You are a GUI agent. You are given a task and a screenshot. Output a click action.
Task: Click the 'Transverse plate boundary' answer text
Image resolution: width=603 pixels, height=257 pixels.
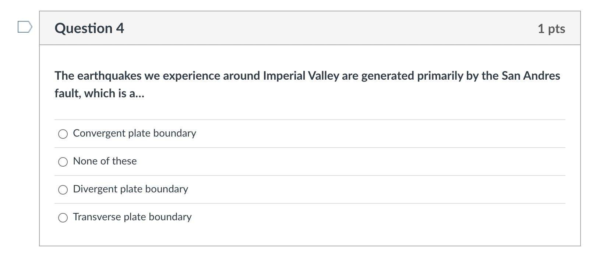click(x=132, y=217)
